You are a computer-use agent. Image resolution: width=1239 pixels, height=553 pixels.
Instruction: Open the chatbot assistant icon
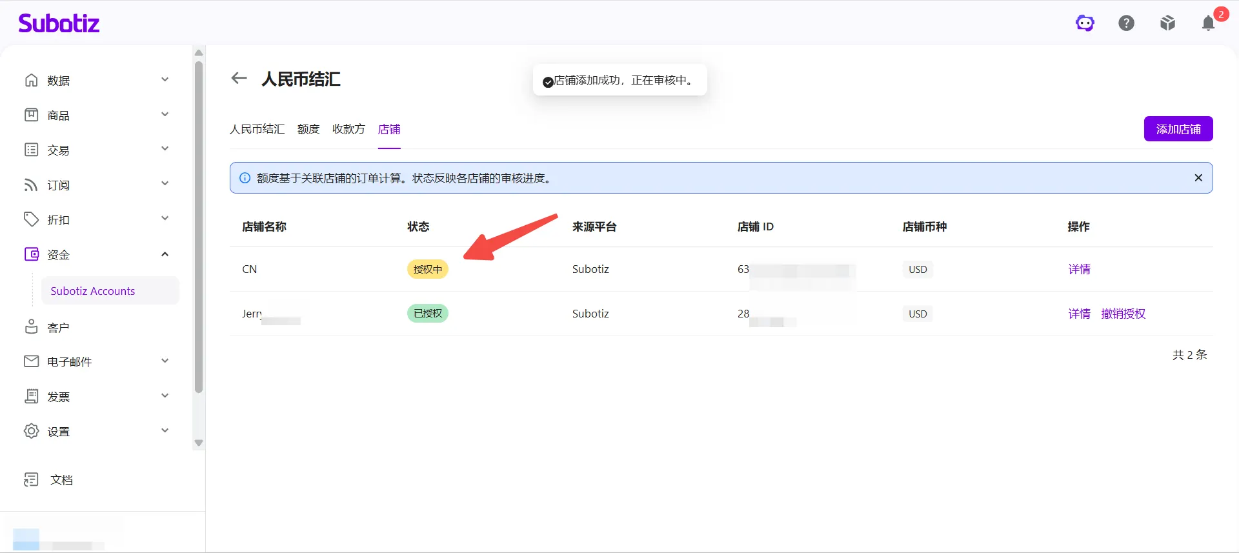click(x=1085, y=23)
